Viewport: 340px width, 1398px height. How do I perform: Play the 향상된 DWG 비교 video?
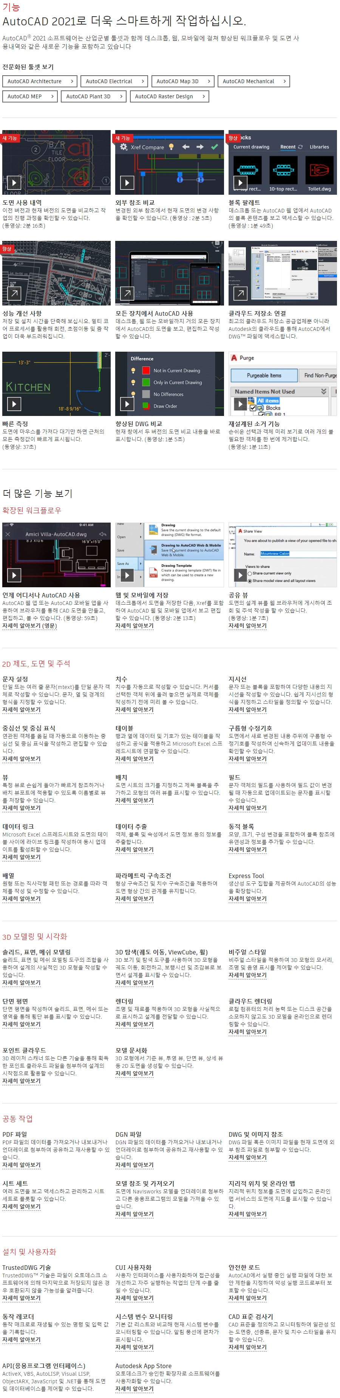click(x=127, y=404)
